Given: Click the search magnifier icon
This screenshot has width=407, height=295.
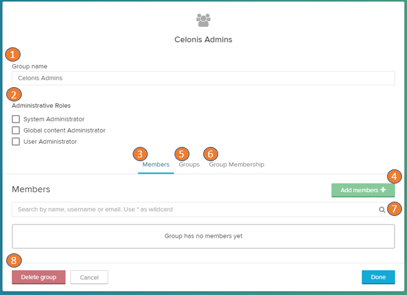Looking at the screenshot, I should tap(382, 210).
